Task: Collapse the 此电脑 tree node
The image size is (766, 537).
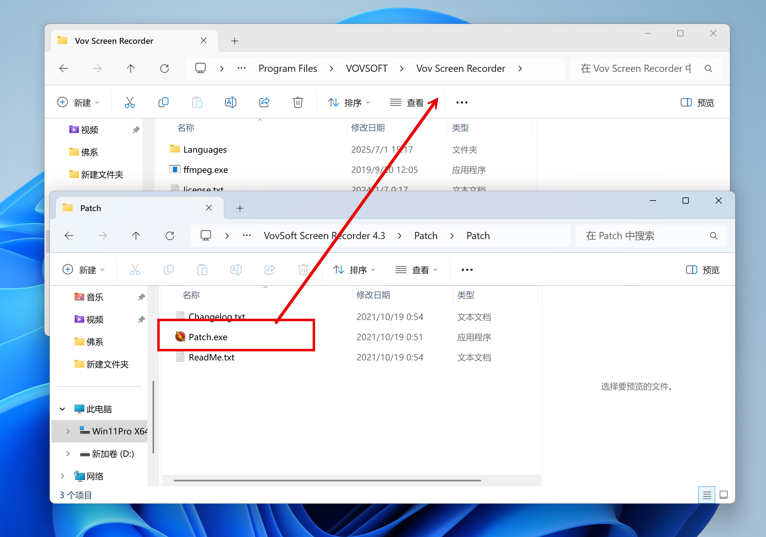Action: pos(62,409)
